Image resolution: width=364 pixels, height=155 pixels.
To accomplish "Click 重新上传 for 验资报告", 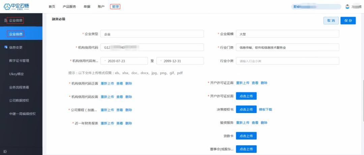I will 243,123.
